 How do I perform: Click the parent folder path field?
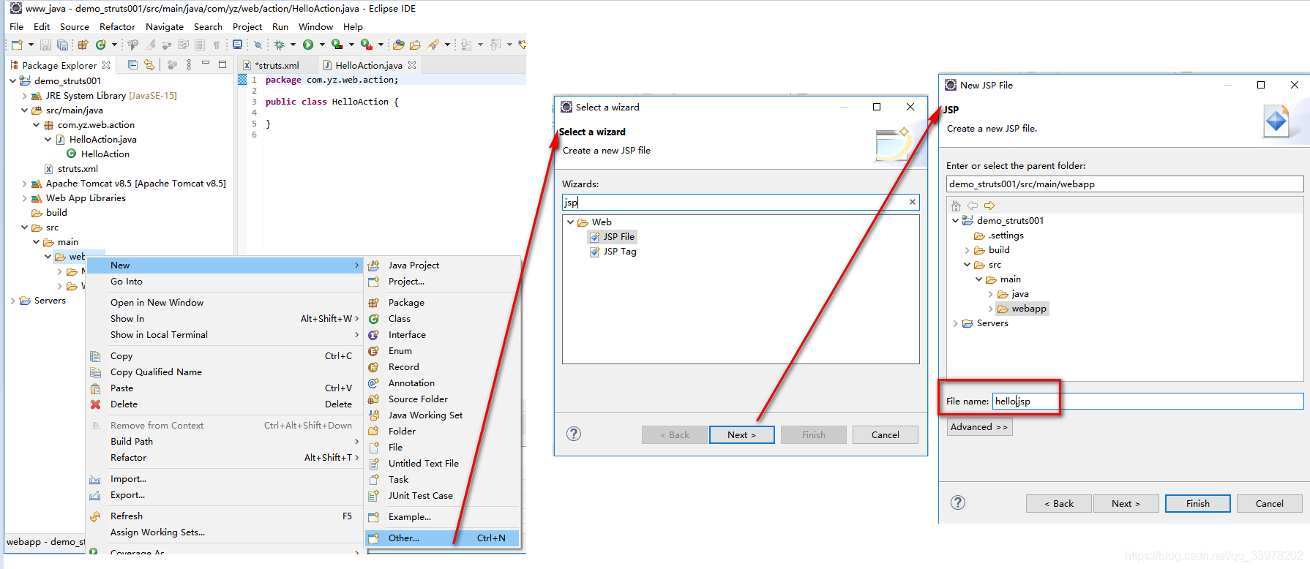1125,184
